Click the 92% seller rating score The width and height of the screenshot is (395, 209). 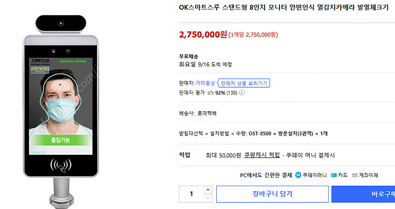(220, 92)
